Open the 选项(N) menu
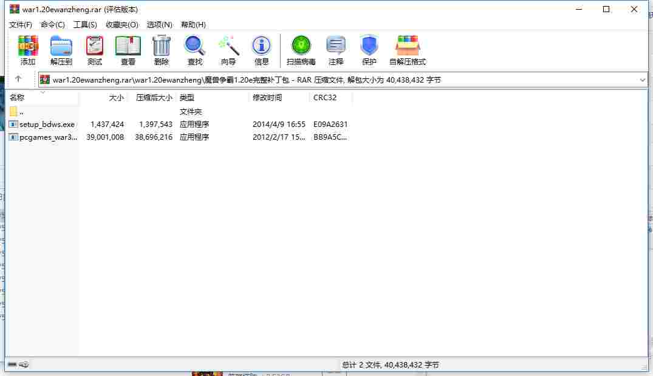This screenshot has height=376, width=653. [160, 24]
